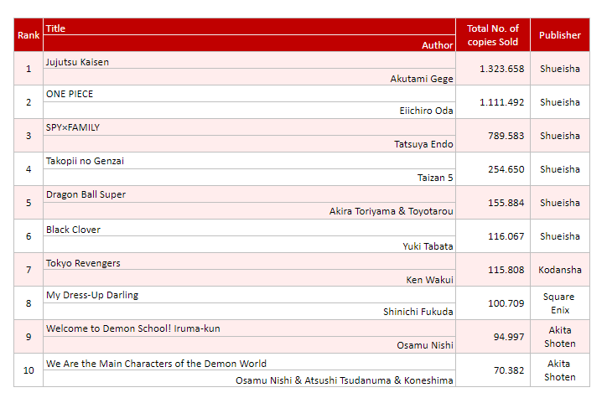Click the Title header cell
Image resolution: width=607 pixels, height=398 pixels.
point(249,27)
